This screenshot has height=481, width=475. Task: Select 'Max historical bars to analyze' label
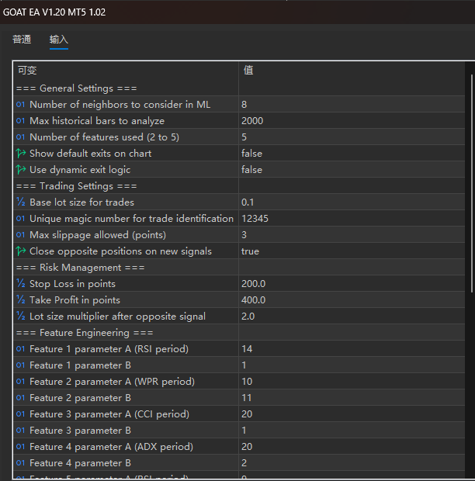pyautogui.click(x=97, y=121)
